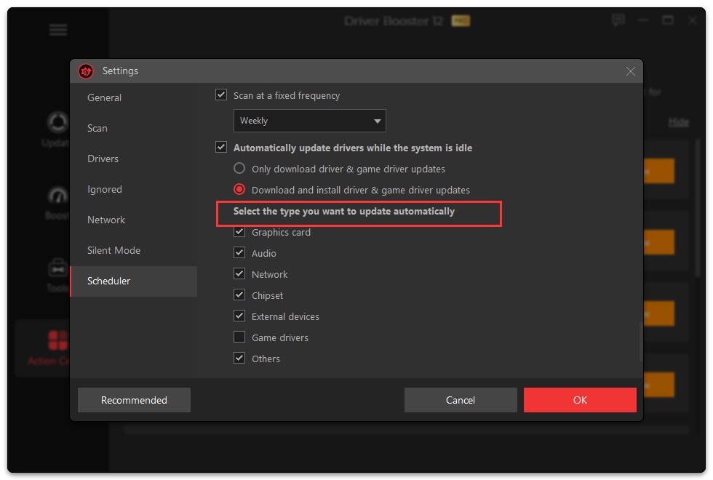Uncheck the Others checkbox
The height and width of the screenshot is (480, 713).
[x=239, y=358]
